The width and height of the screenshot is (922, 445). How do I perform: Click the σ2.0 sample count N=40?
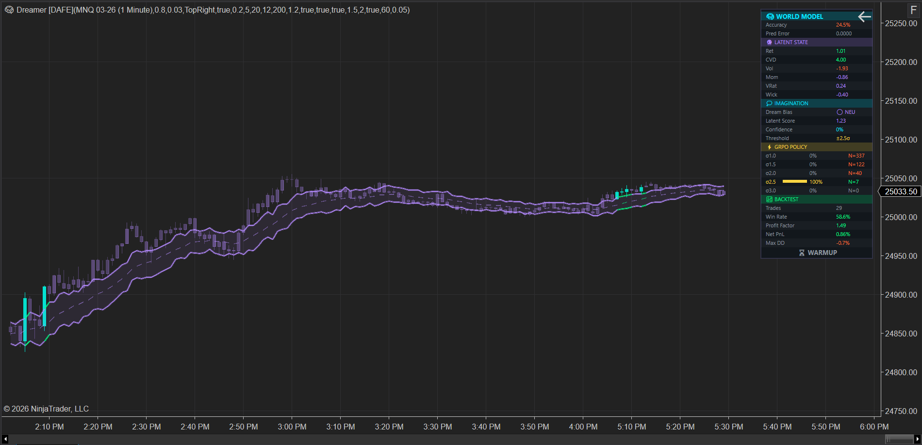[x=855, y=173]
